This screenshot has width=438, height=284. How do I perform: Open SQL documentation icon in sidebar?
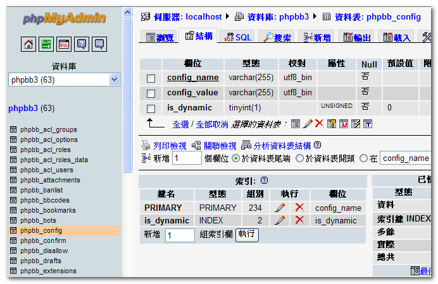pos(99,44)
